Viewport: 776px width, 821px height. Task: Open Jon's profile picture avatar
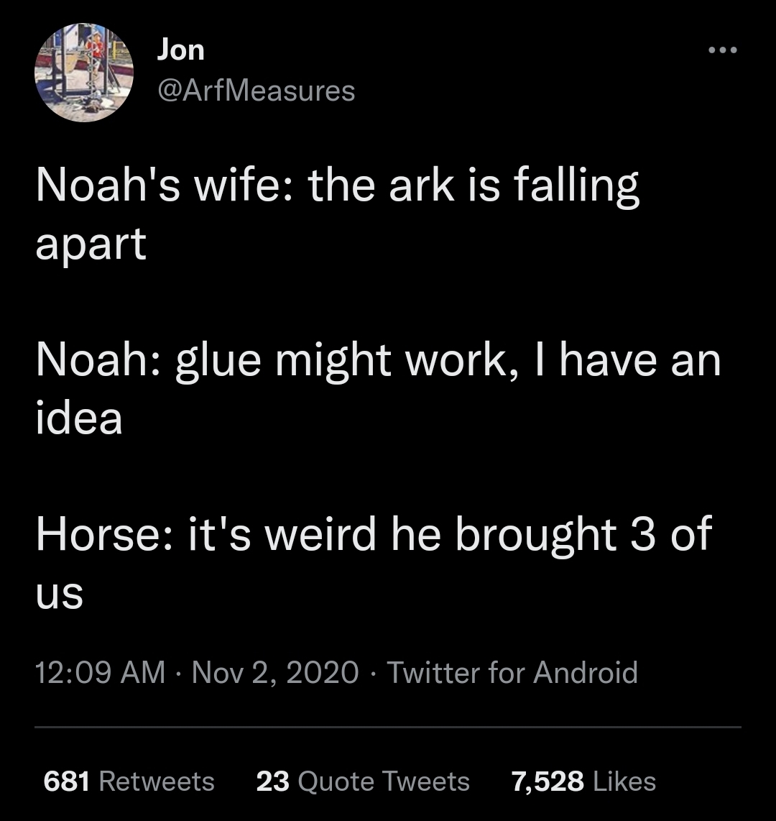point(84,73)
